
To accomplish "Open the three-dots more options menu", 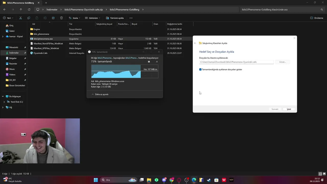I will 131,18.
